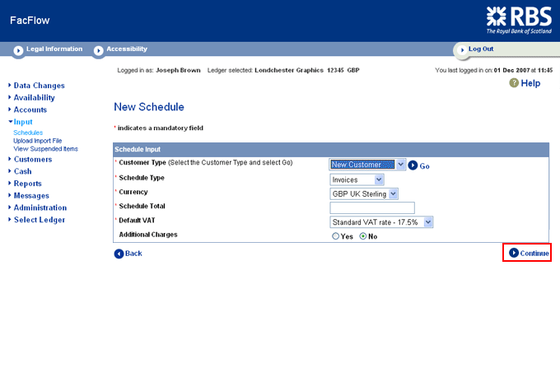Expand the Data Changes menu
Screen dimensions: 560x368
coord(39,86)
